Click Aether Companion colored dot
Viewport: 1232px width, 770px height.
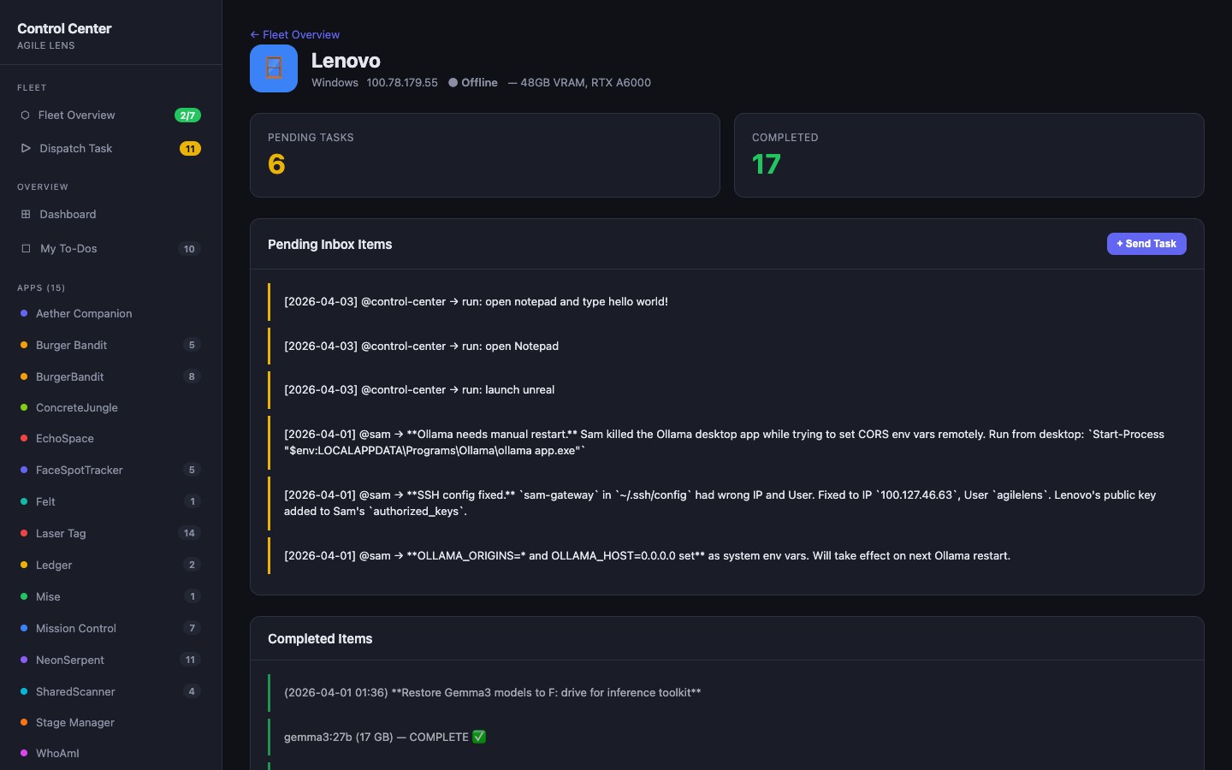[x=24, y=313]
